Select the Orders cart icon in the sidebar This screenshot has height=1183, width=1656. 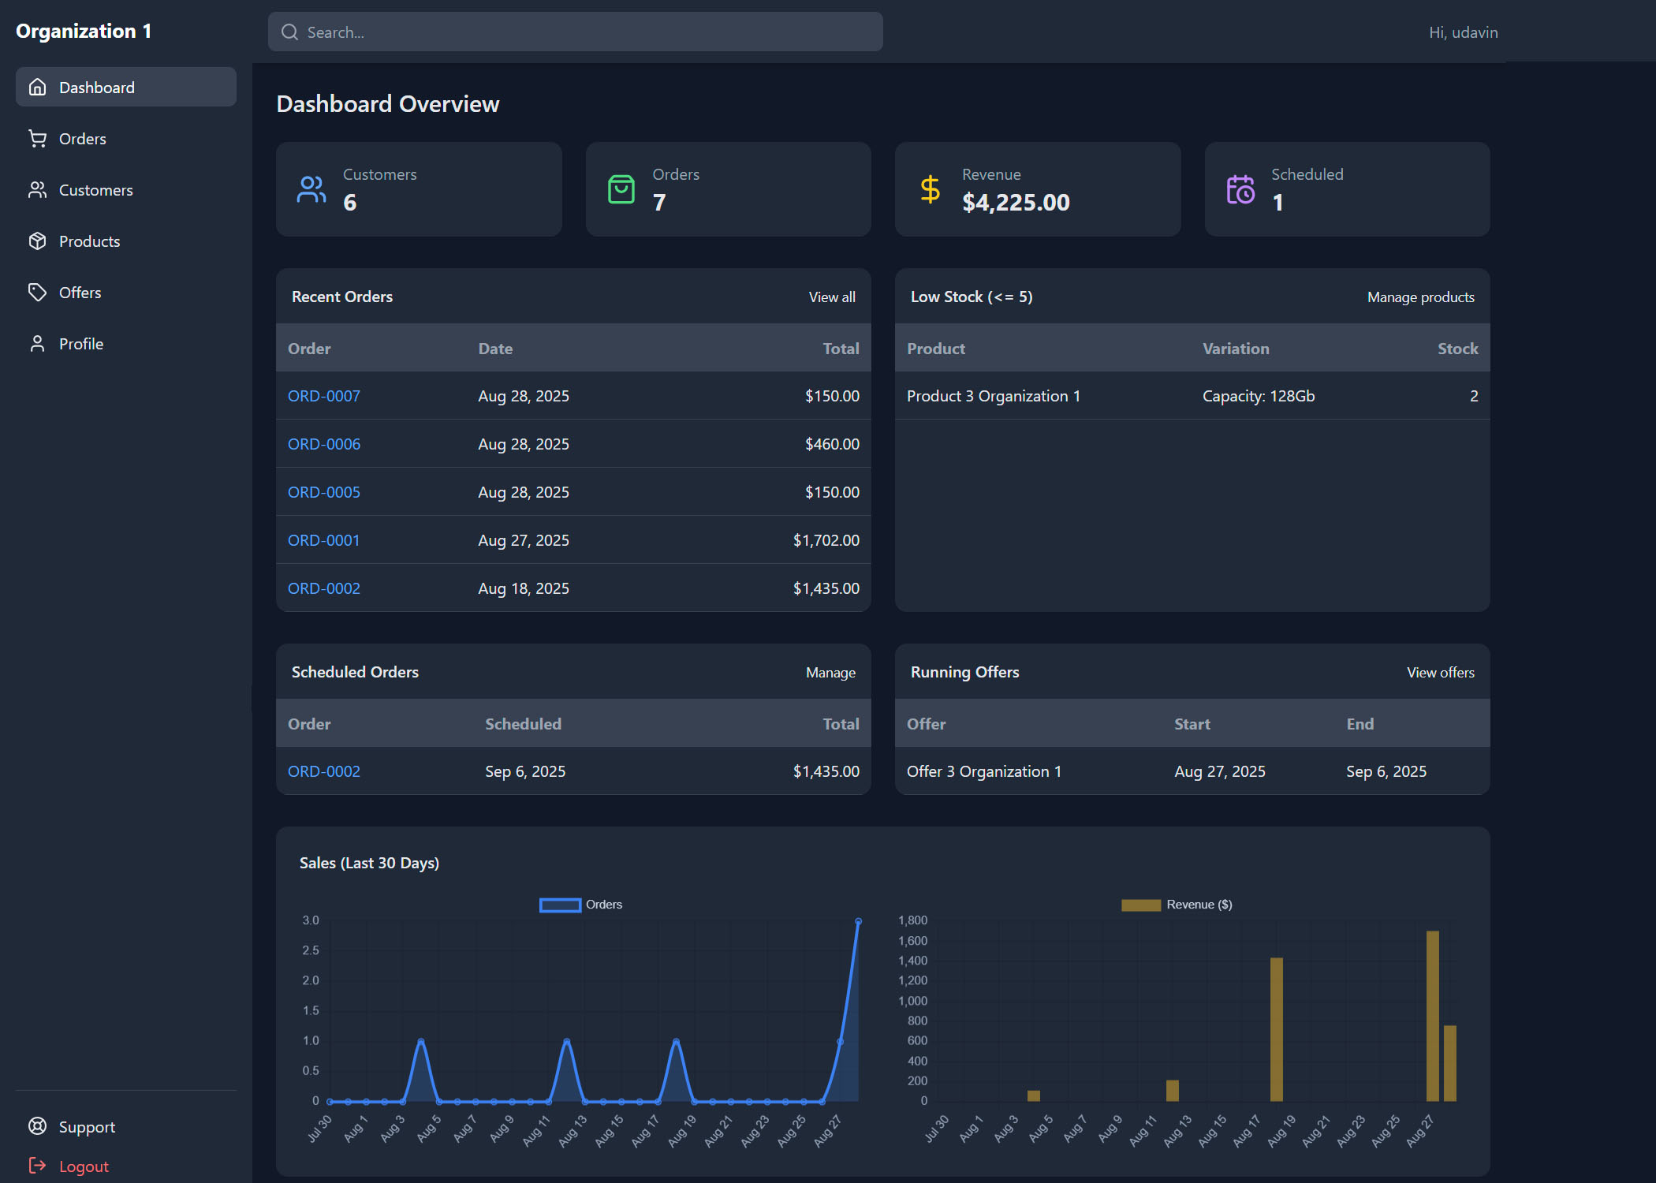(x=38, y=138)
